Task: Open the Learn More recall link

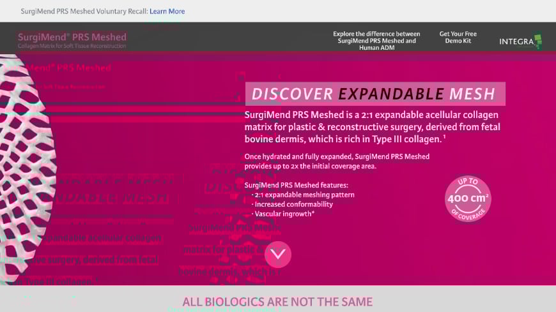Action: 167,11
